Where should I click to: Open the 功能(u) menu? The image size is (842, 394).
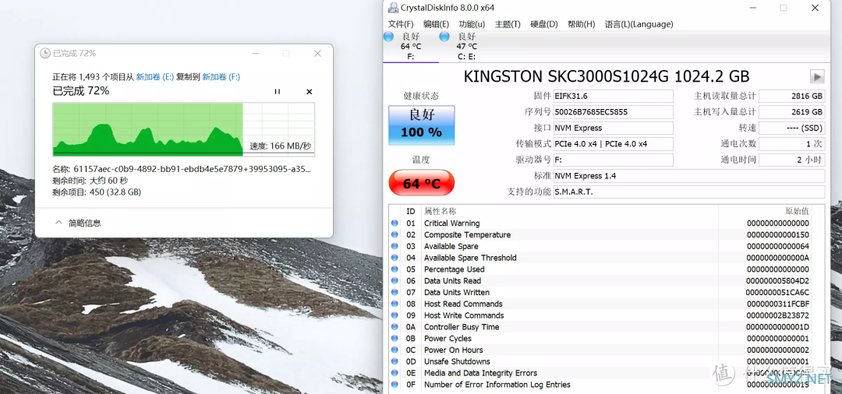pyautogui.click(x=472, y=24)
